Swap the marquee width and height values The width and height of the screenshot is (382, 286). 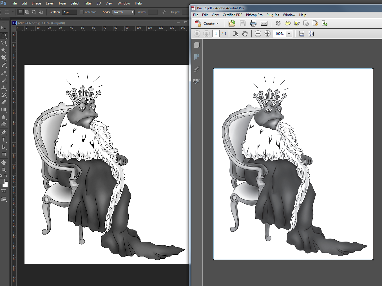click(x=164, y=12)
